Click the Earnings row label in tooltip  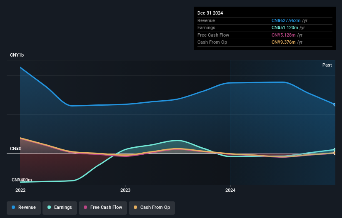pyautogui.click(x=206, y=27)
